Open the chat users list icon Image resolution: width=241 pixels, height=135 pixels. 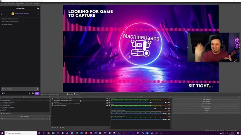[x=38, y=9]
